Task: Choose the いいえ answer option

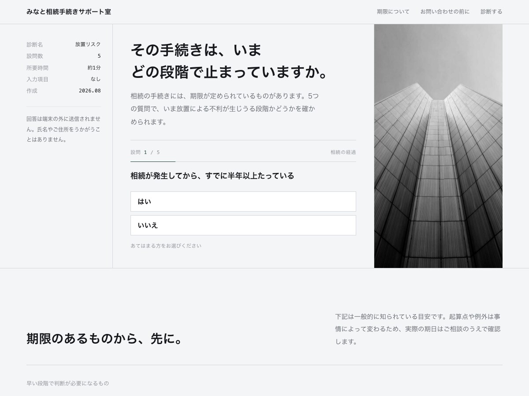Action: point(243,225)
